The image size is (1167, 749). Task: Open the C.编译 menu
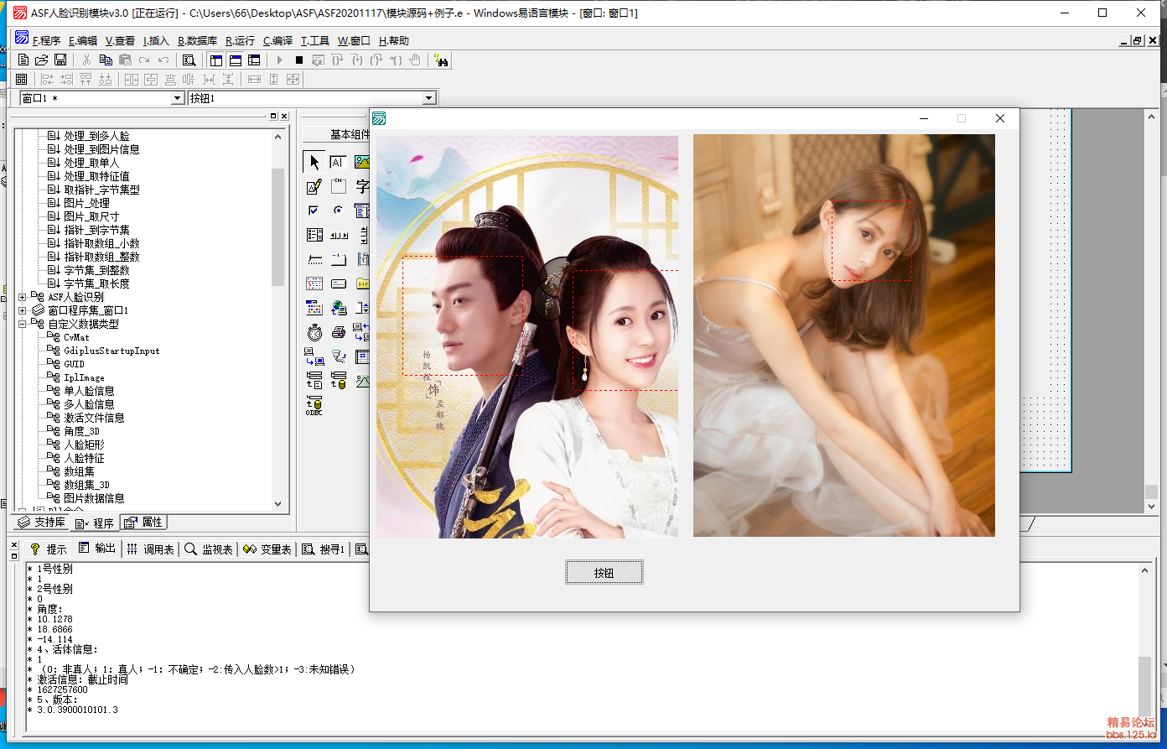pos(277,40)
